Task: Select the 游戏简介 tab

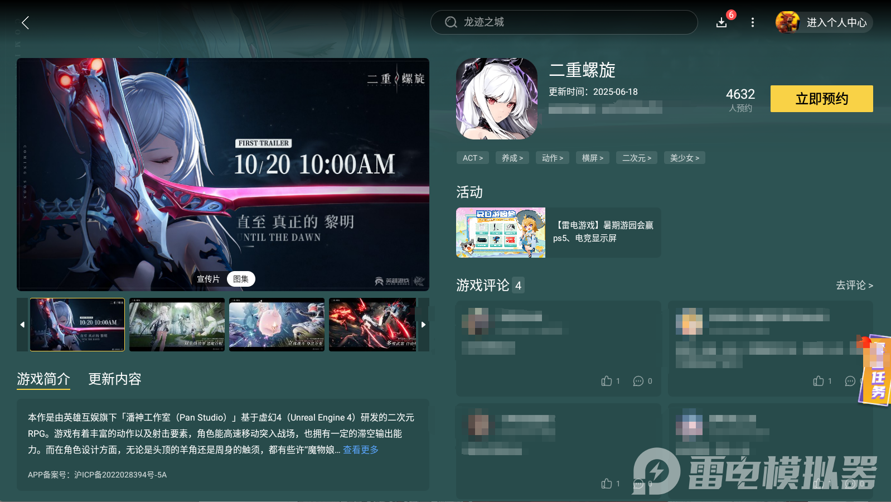Action: 43,379
